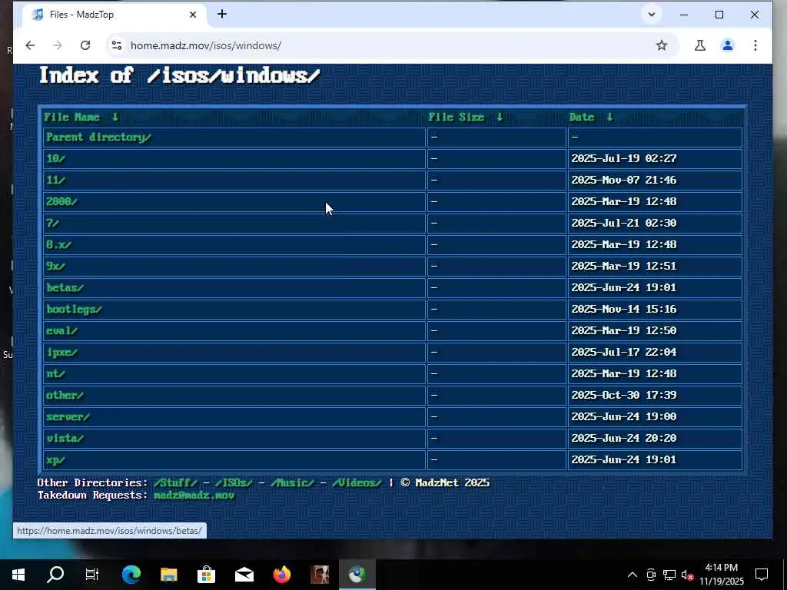Open the 9x/ folder

55,267
